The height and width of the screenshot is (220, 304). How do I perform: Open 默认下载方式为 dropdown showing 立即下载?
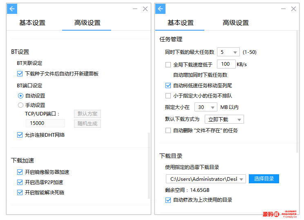[x=224, y=119]
